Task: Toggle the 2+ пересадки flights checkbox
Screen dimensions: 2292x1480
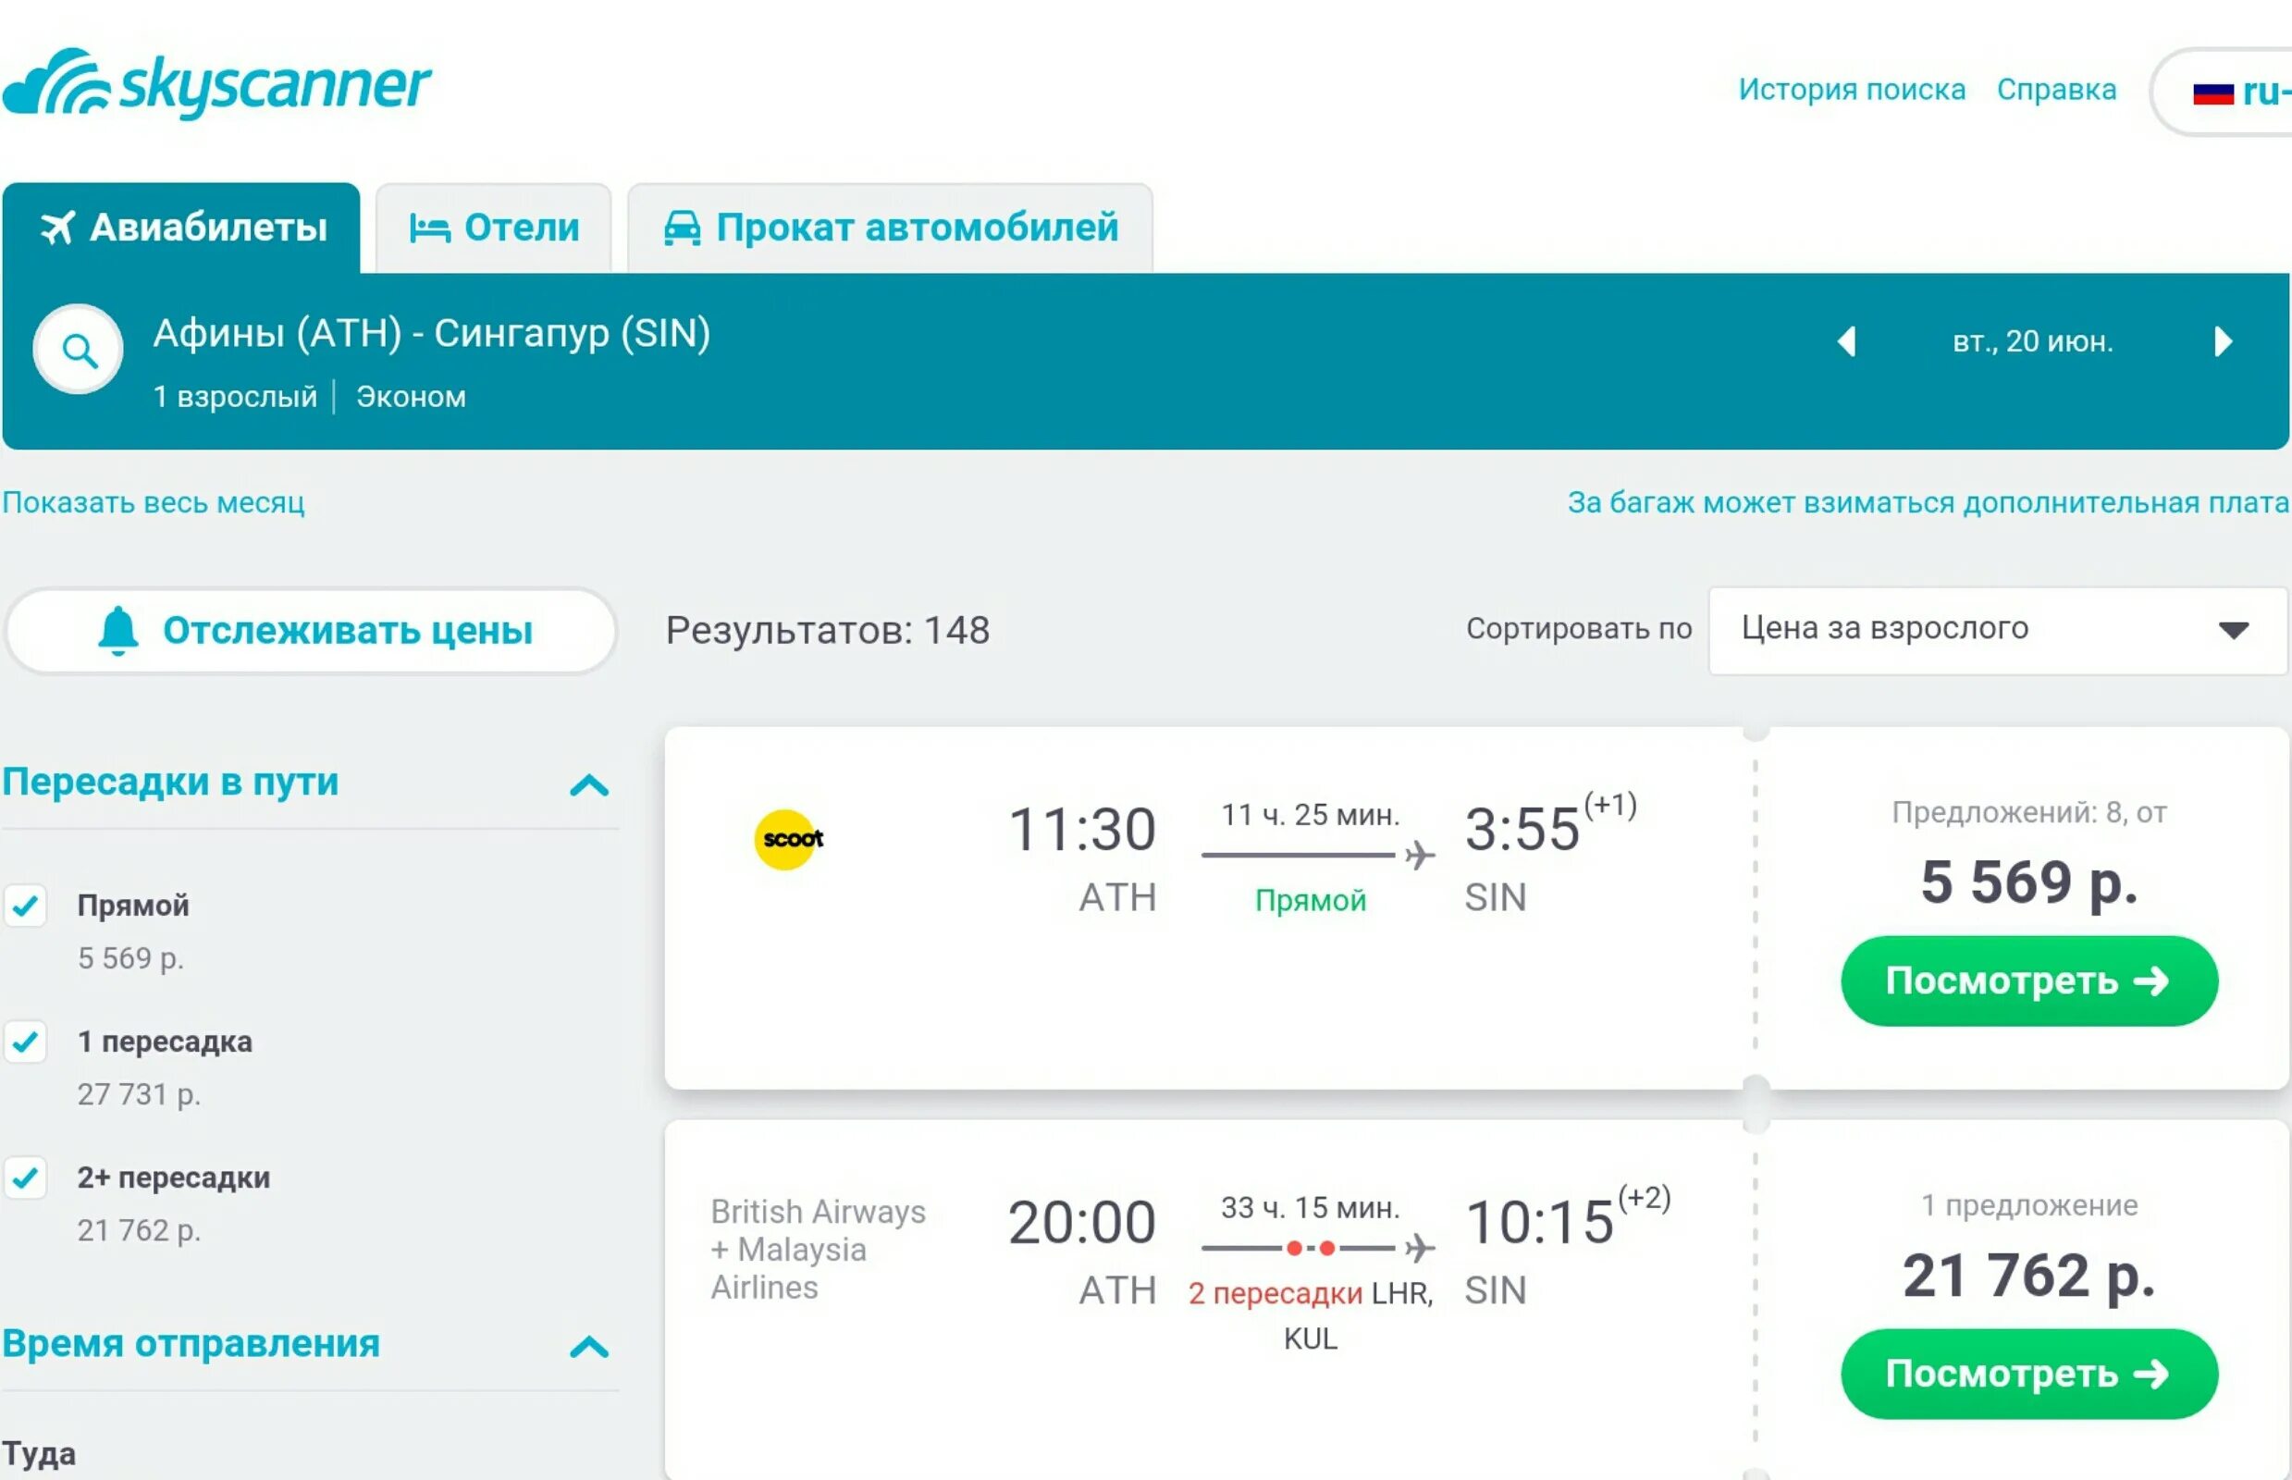Action: pos(29,1171)
